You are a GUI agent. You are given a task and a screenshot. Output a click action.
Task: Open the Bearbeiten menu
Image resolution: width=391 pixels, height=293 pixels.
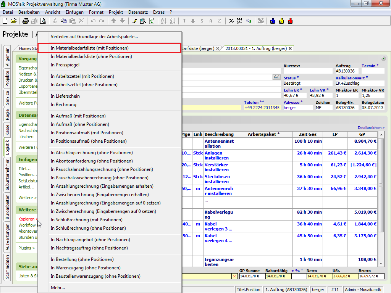click(29, 12)
